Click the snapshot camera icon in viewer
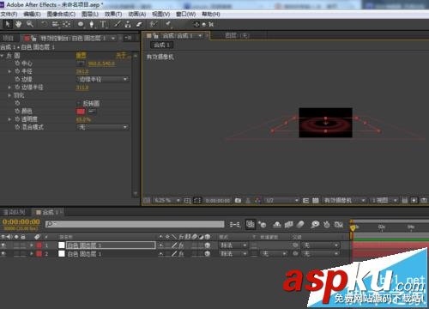The width and height of the screenshot is (429, 309). coord(238,201)
